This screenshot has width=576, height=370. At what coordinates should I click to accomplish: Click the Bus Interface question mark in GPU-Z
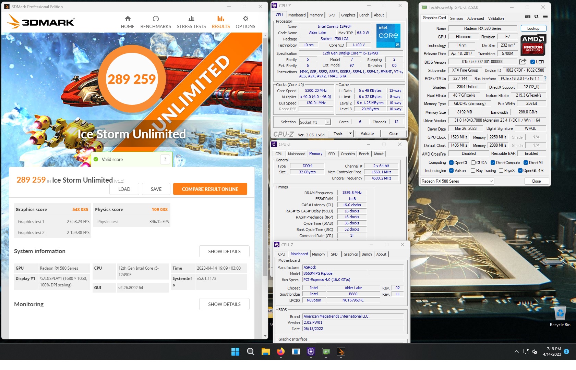tap(545, 78)
